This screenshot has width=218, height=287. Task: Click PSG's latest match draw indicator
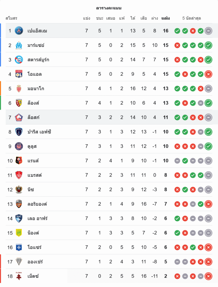click(x=209, y=31)
